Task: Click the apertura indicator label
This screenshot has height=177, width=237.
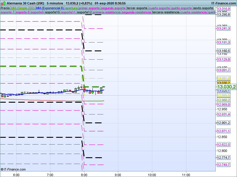Action: point(71,8)
